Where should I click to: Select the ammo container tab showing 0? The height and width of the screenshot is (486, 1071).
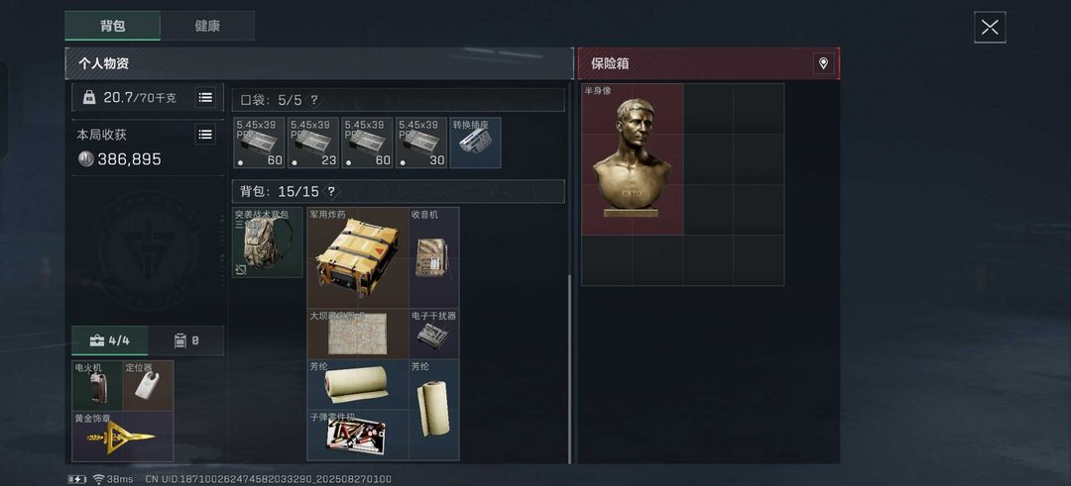coord(185,340)
